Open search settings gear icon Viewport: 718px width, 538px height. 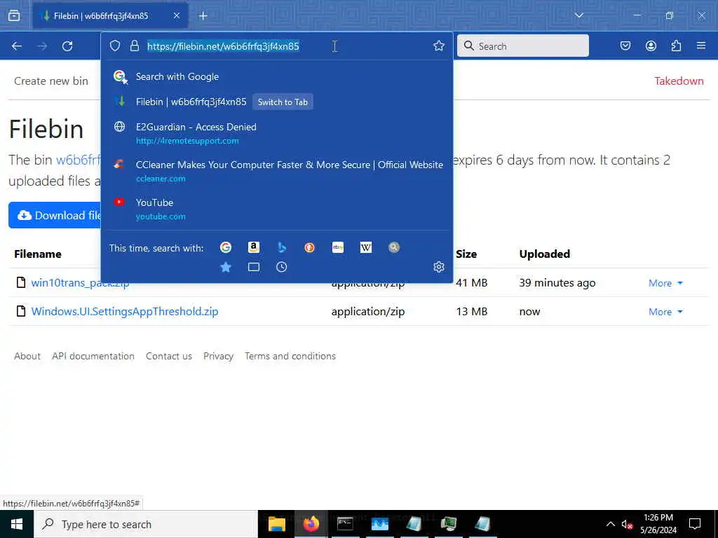[x=439, y=267]
